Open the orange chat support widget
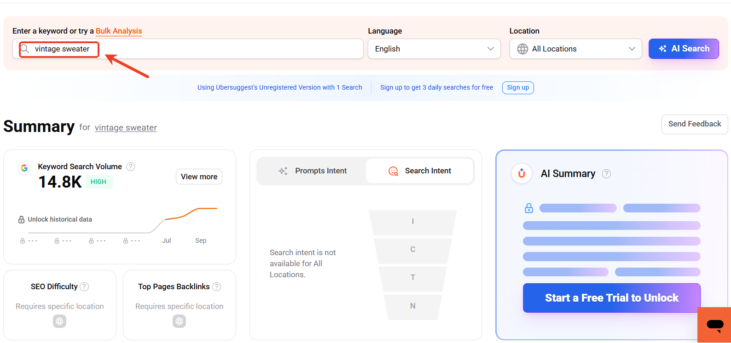This screenshot has width=731, height=343. (714, 325)
